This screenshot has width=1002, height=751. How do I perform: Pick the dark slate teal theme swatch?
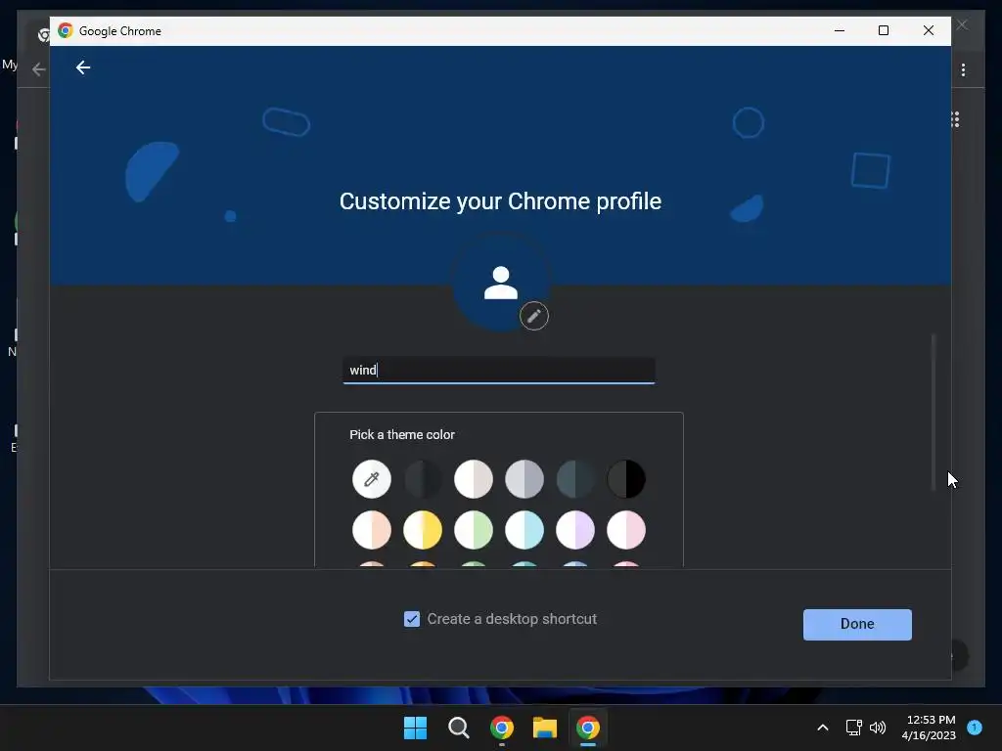point(575,479)
